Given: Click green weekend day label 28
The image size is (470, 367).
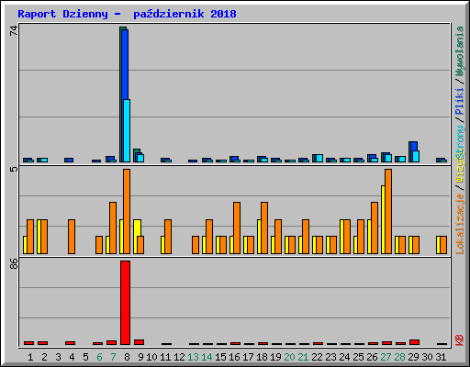Looking at the screenshot, I should [x=399, y=357].
